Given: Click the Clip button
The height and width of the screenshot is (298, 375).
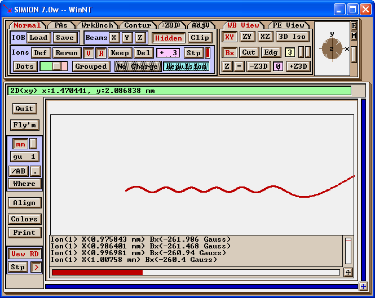Looking at the screenshot, I should coord(200,38).
